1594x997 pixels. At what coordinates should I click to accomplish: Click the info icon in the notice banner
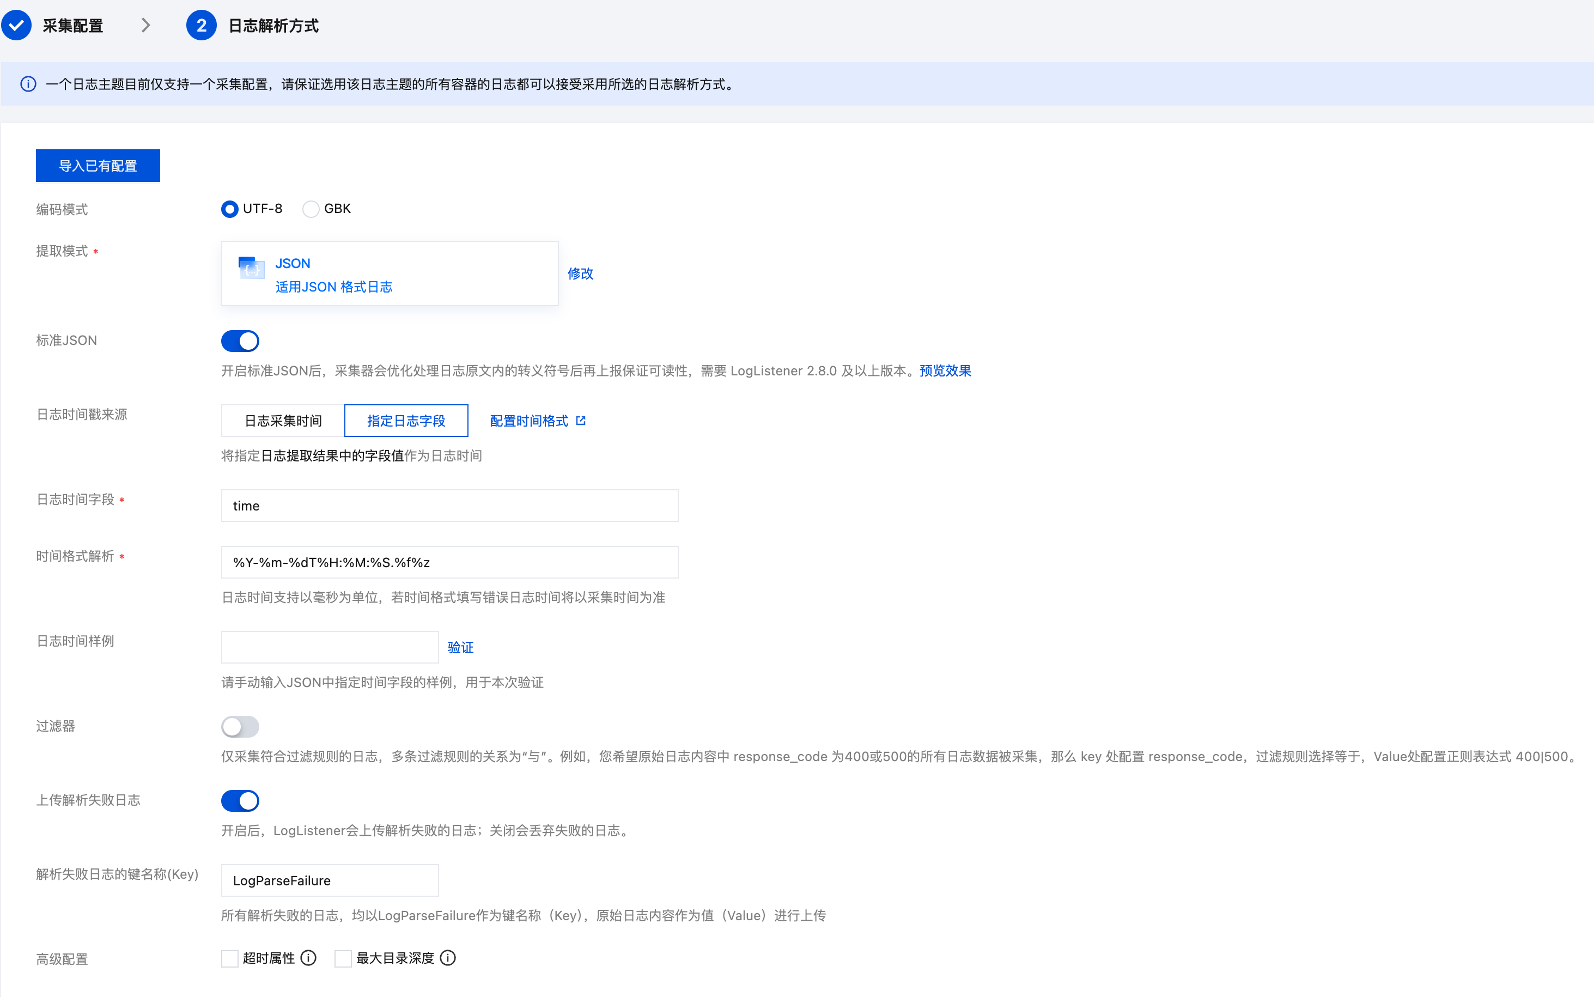28,84
